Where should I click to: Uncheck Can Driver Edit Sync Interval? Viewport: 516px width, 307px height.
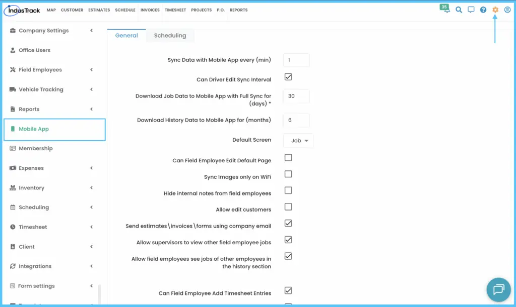pyautogui.click(x=288, y=77)
